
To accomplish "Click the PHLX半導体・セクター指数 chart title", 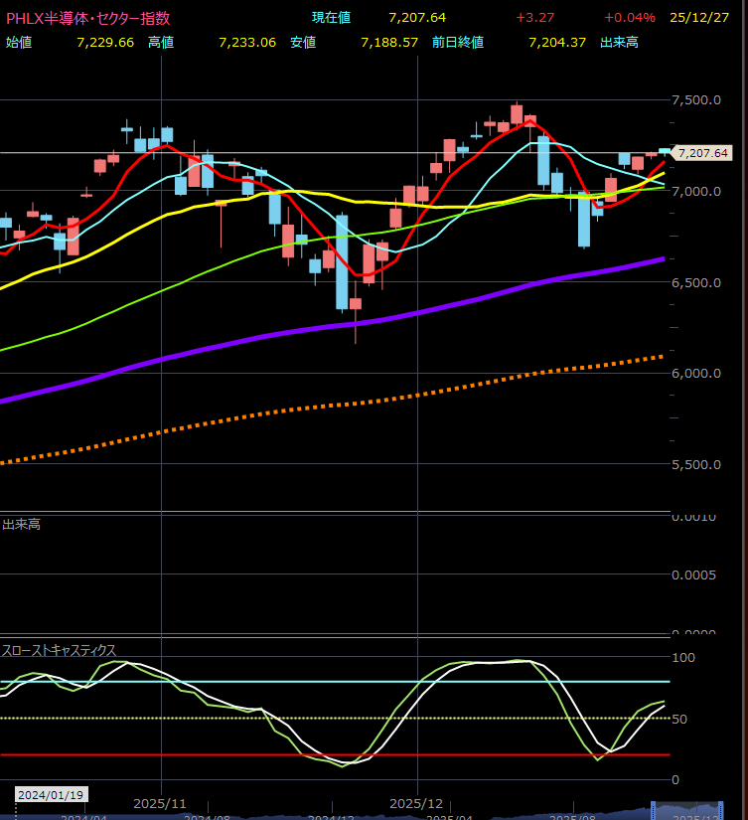I will [x=87, y=18].
